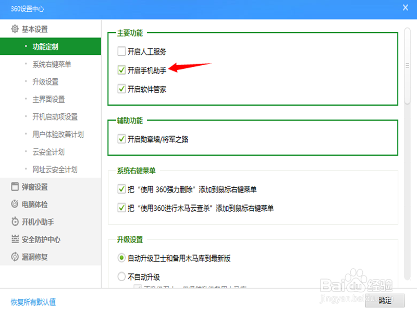
Task: Enable 开启人工服务 checkbox
Action: (122, 51)
